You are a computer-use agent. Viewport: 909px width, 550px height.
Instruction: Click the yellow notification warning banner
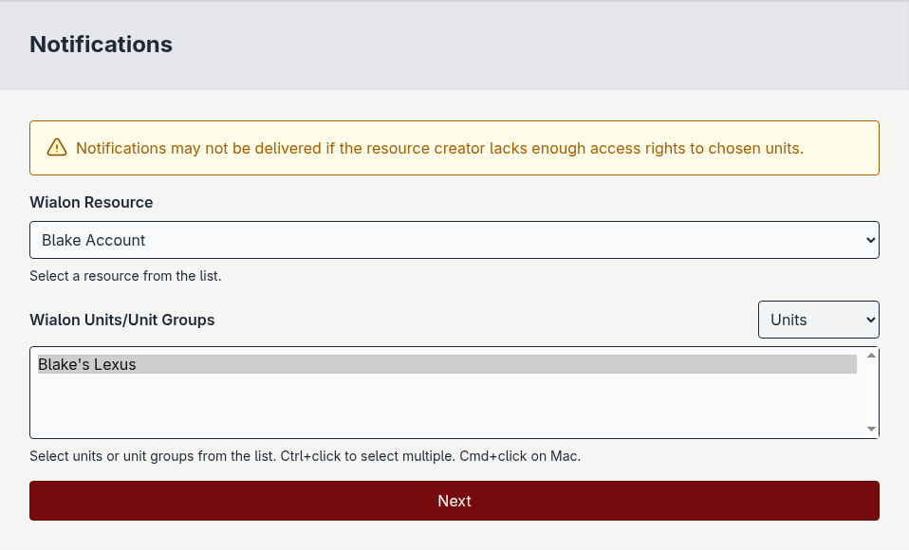point(454,147)
